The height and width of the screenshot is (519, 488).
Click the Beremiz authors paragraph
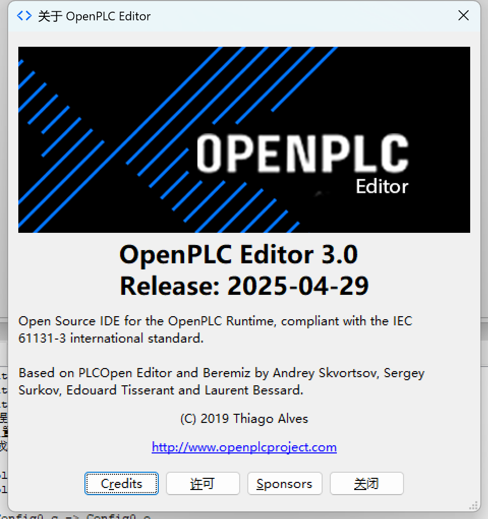pyautogui.click(x=221, y=381)
